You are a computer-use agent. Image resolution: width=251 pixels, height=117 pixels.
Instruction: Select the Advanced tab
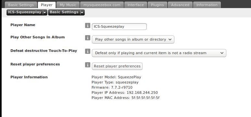tap(180, 5)
